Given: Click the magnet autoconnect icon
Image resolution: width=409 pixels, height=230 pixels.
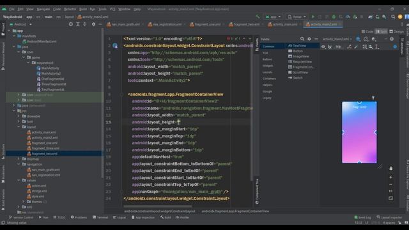Looking at the screenshot, I should (330, 47).
